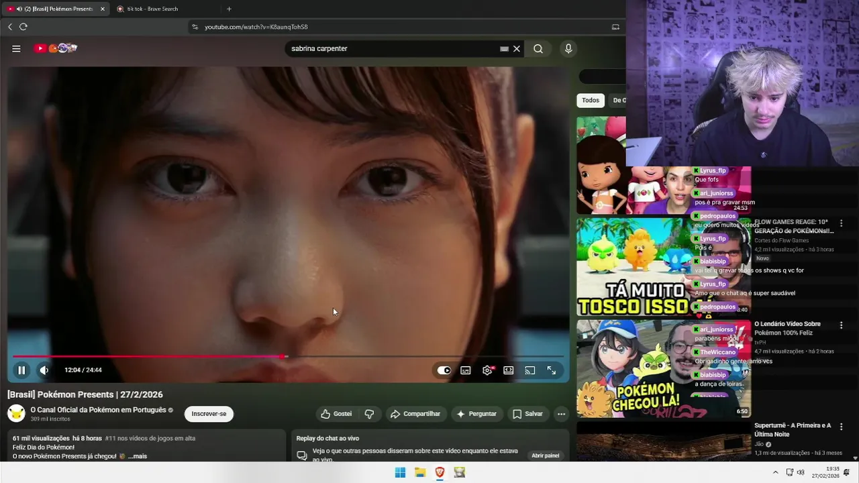Seek using the red video progress bar
Viewport: 859px width, 483px height.
click(x=288, y=356)
